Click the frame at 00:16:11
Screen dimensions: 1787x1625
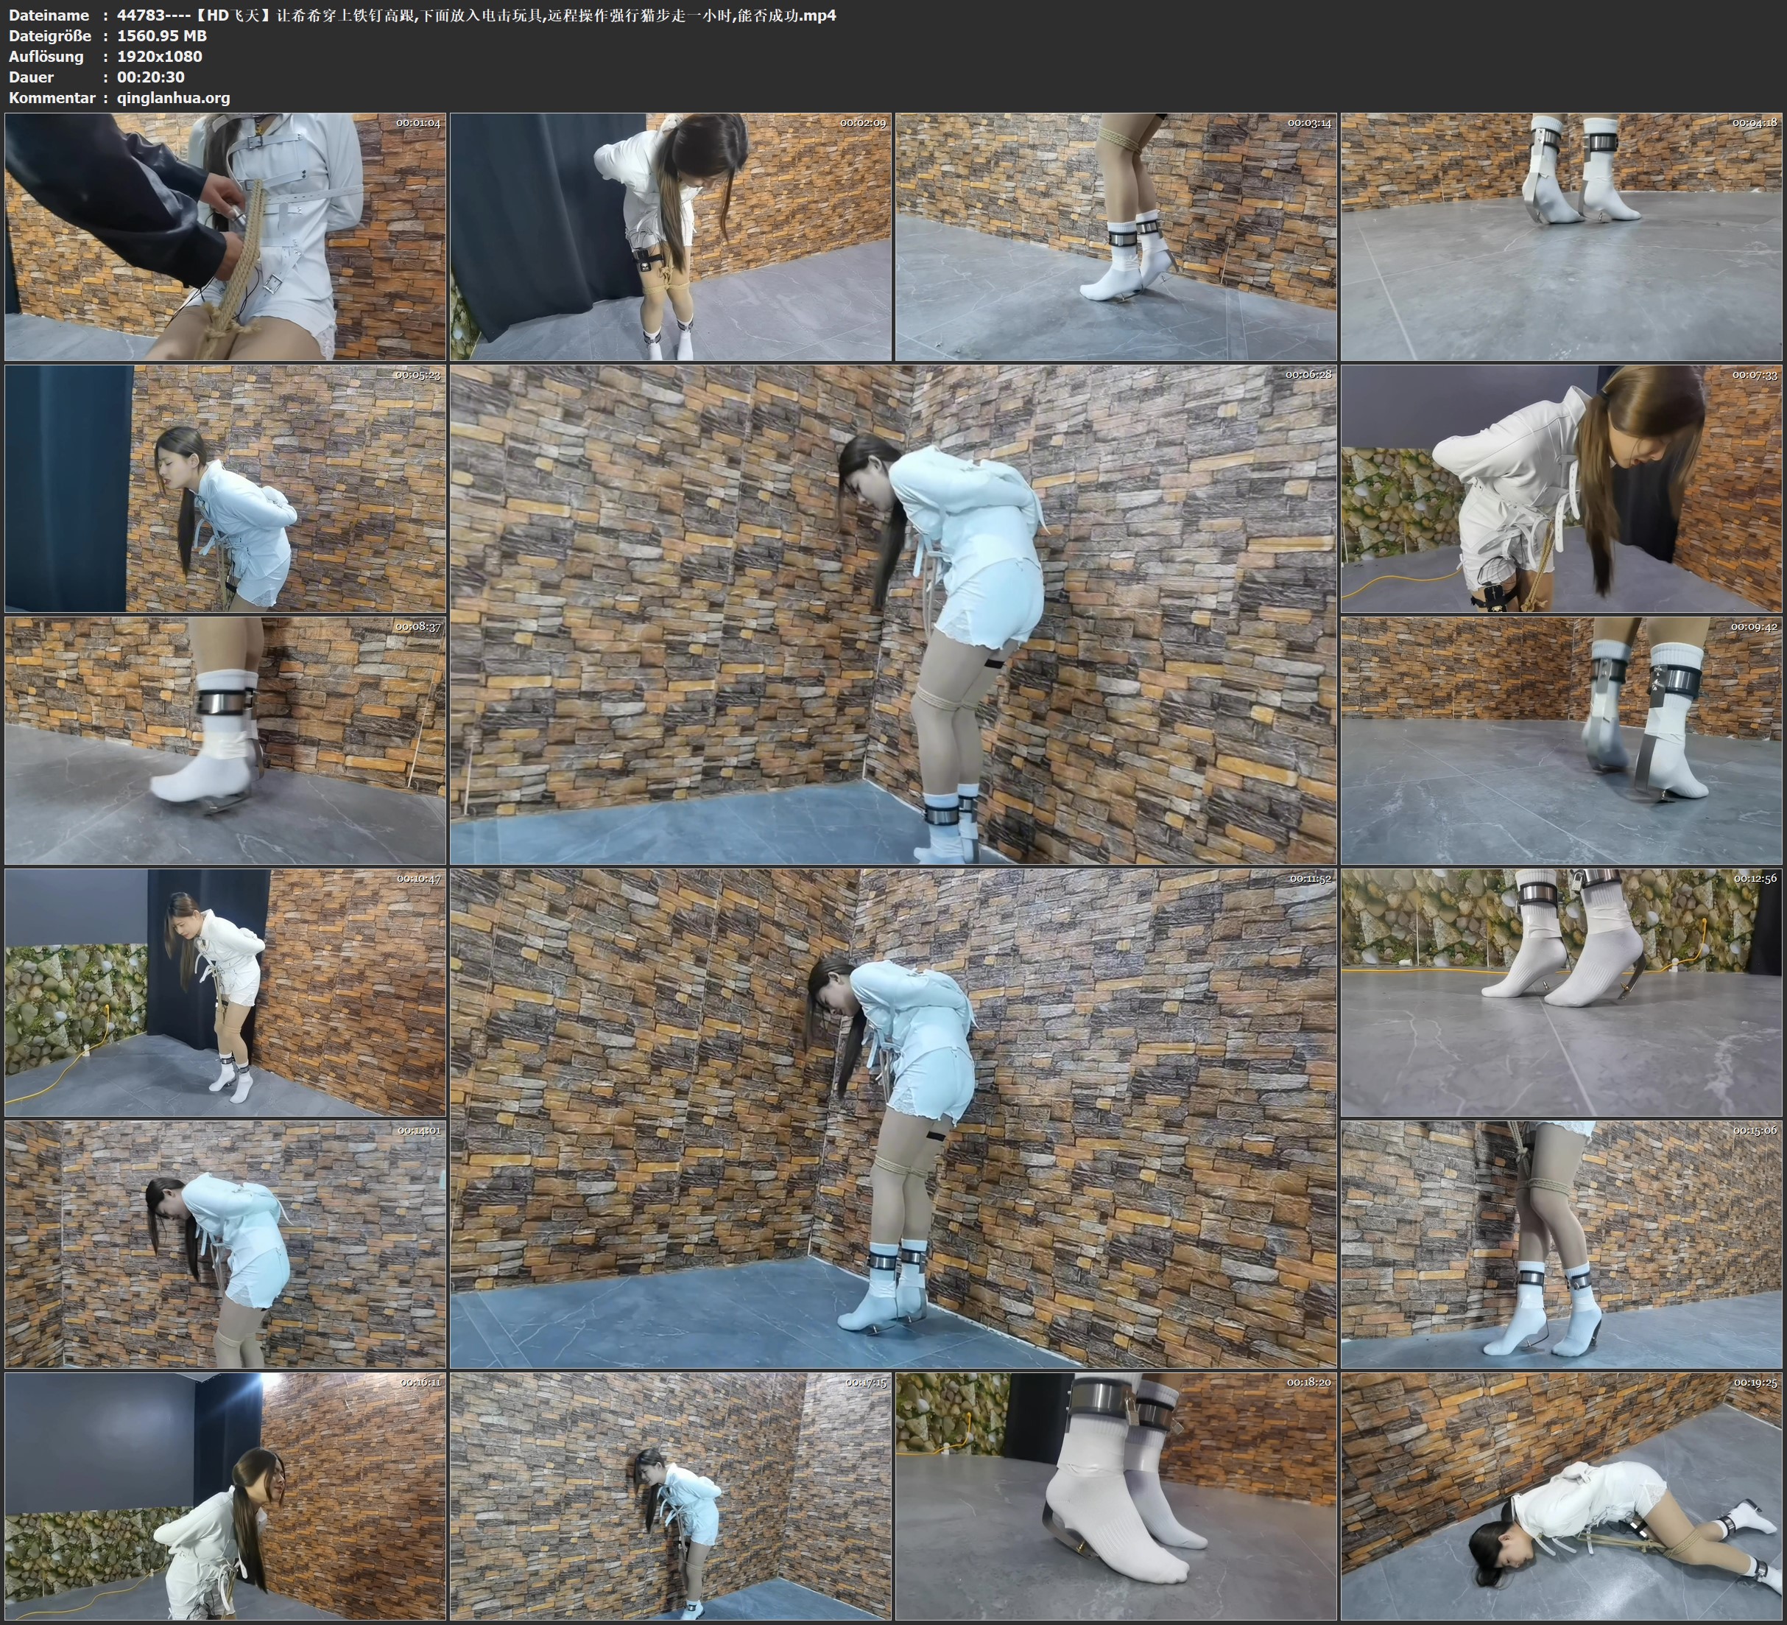225,1496
